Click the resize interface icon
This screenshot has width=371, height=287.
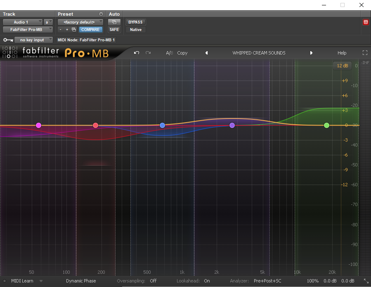pos(366,281)
